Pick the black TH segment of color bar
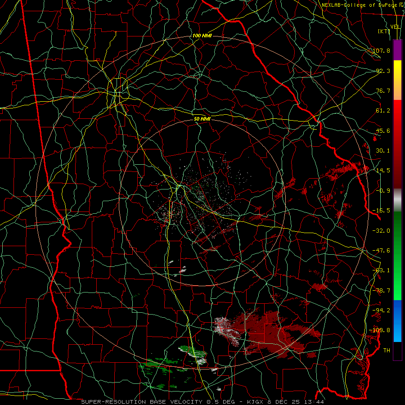Screen dimensions: 405x405 pyautogui.click(x=397, y=351)
